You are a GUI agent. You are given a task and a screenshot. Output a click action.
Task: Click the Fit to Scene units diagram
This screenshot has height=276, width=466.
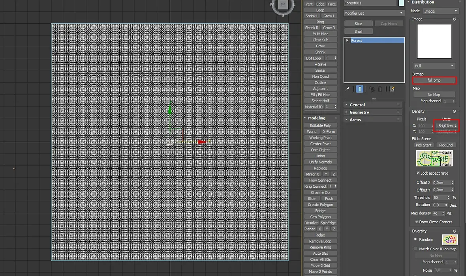click(434, 158)
